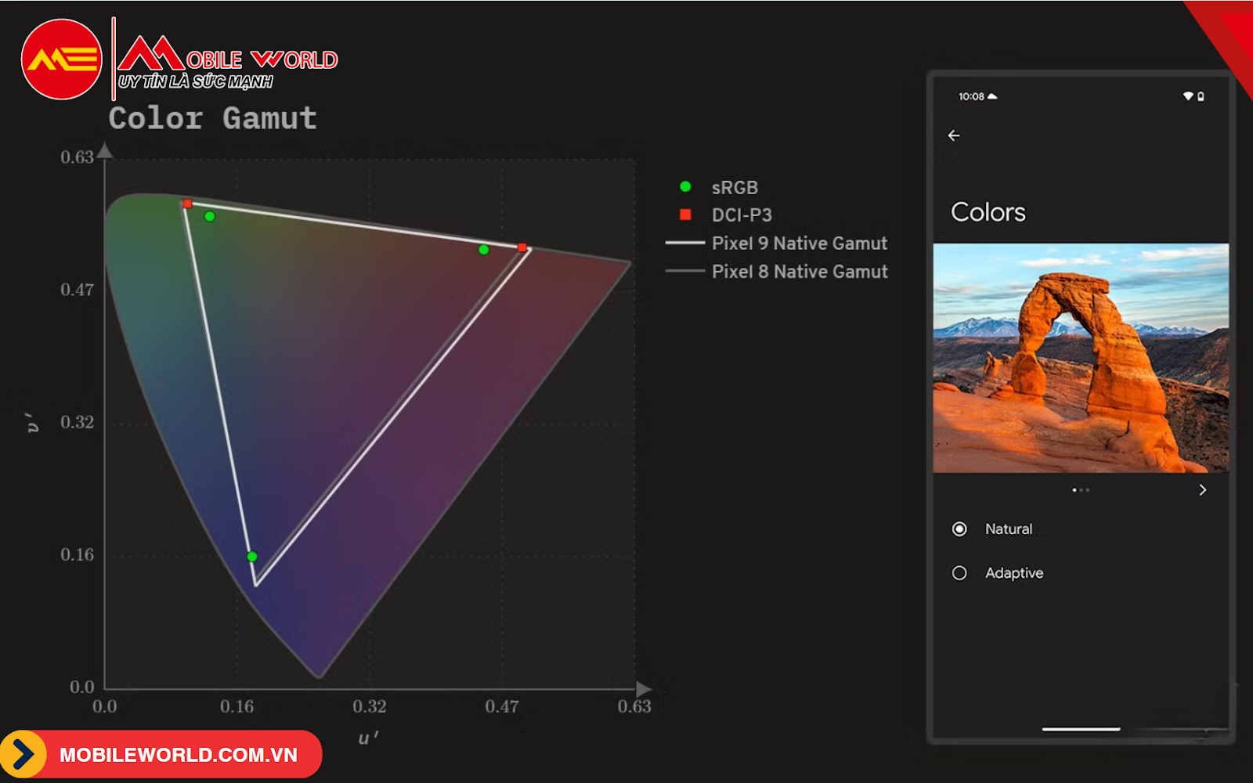Image resolution: width=1253 pixels, height=783 pixels.
Task: Click the DCI-P3 legend label
Action: point(742,215)
